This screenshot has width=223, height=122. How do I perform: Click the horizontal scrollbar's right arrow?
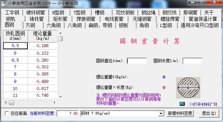point(55,102)
